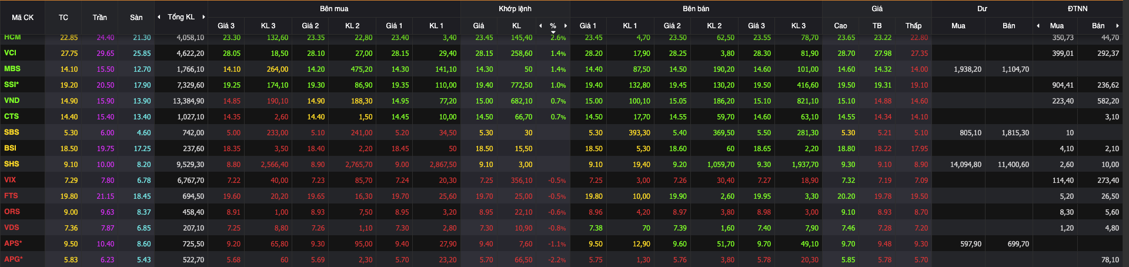The height and width of the screenshot is (267, 1129).
Task: Click the Thấp column header
Action: [914, 26]
